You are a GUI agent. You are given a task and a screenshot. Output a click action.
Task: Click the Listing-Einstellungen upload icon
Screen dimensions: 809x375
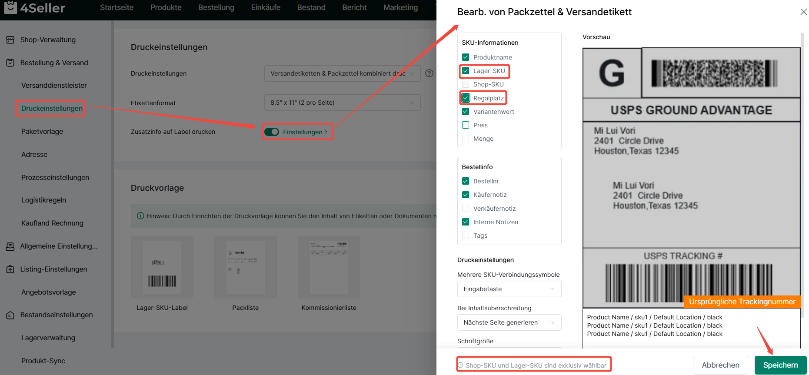(x=10, y=269)
